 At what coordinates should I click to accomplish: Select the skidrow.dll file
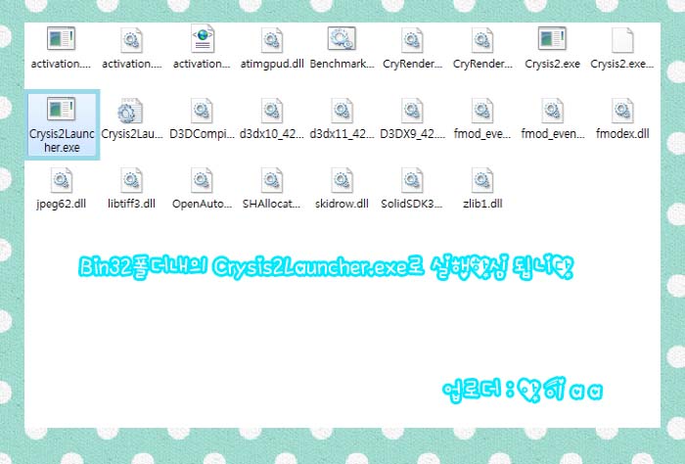tap(342, 188)
